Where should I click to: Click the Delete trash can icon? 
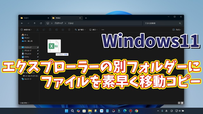(69, 30)
